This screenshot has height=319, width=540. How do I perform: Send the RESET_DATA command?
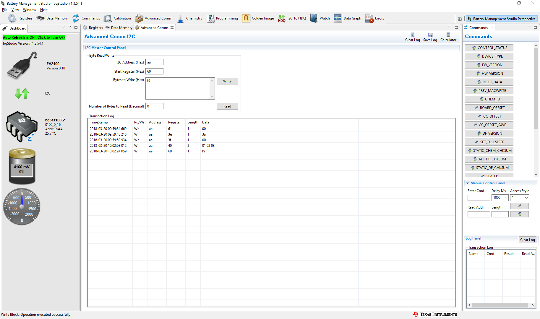click(489, 82)
